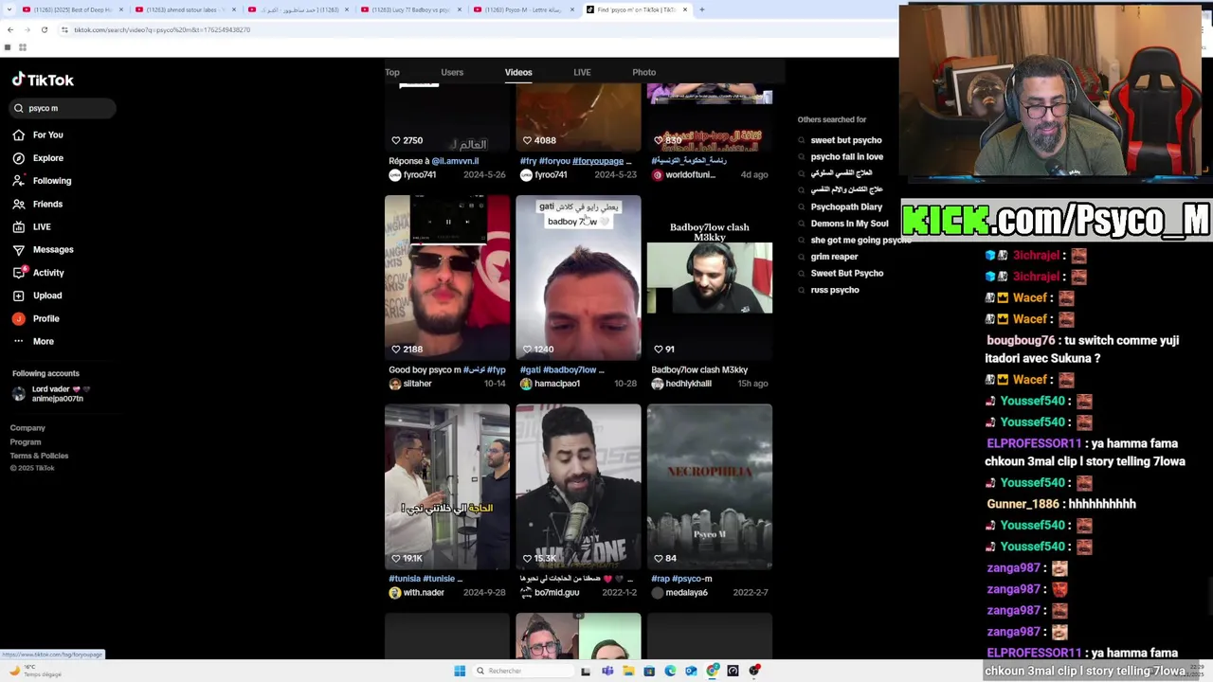Image resolution: width=1213 pixels, height=682 pixels.
Task: Click the Program footer link
Action: [x=26, y=442]
